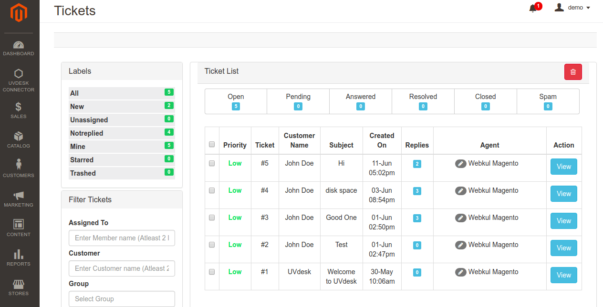Screen dimensions: 603x307
Task: Edit agent for ticket #4 pencil icon
Action: point(460,191)
